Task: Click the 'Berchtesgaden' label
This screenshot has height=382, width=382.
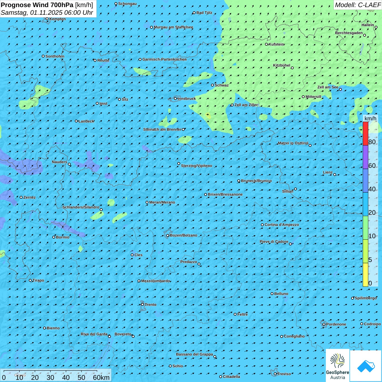Action: [x=349, y=33]
